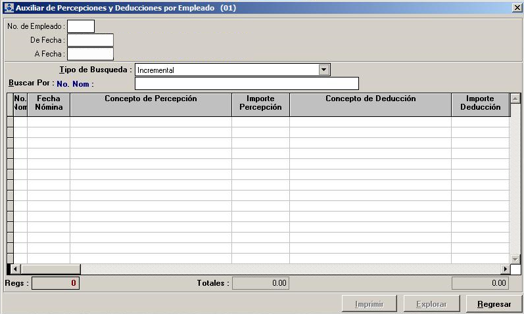Screen dimensions: 524x314
Task: Click the horizontal scrollbar right arrow
Action: tap(505, 269)
